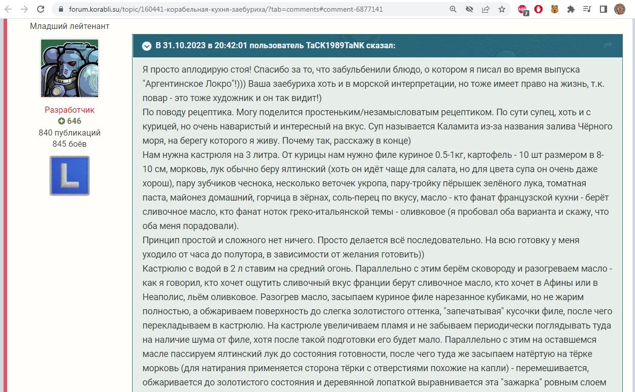The image size is (635, 392).
Task: Go forward to the next page
Action: 24,9
